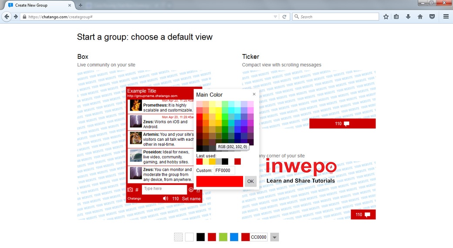453x248 pixels.
Task: Click the red swatch attached to CC0000 field
Action: pos(245,237)
